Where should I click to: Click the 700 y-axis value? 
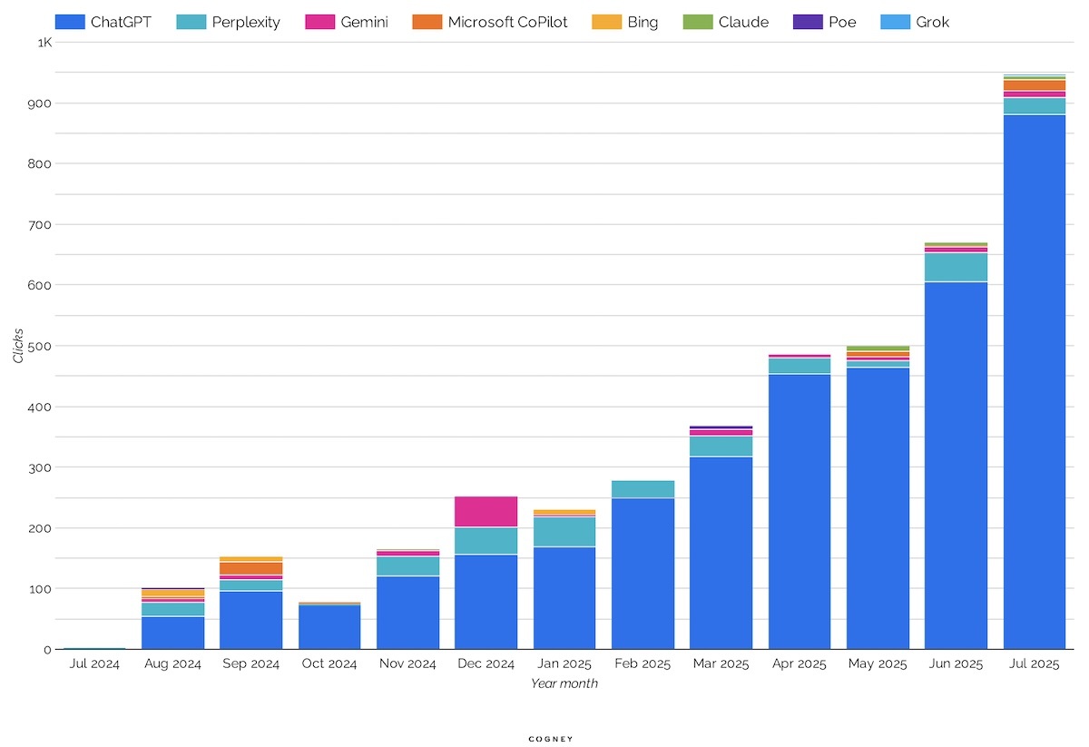pos(41,224)
